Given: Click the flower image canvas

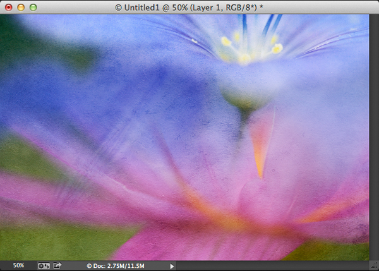Looking at the screenshot, I should point(184,137).
